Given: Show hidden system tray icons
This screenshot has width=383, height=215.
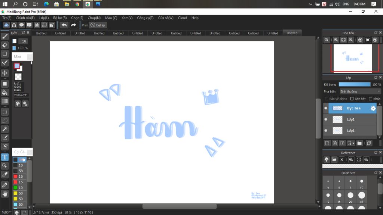Looking at the screenshot, I should pyautogui.click(x=310, y=4).
